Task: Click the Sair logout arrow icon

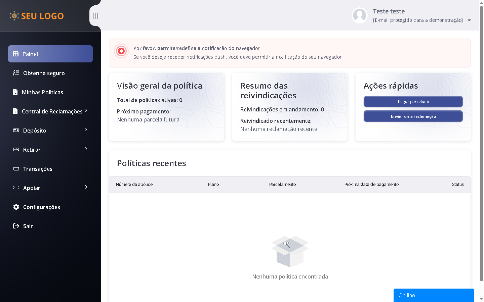Action: tap(16, 226)
